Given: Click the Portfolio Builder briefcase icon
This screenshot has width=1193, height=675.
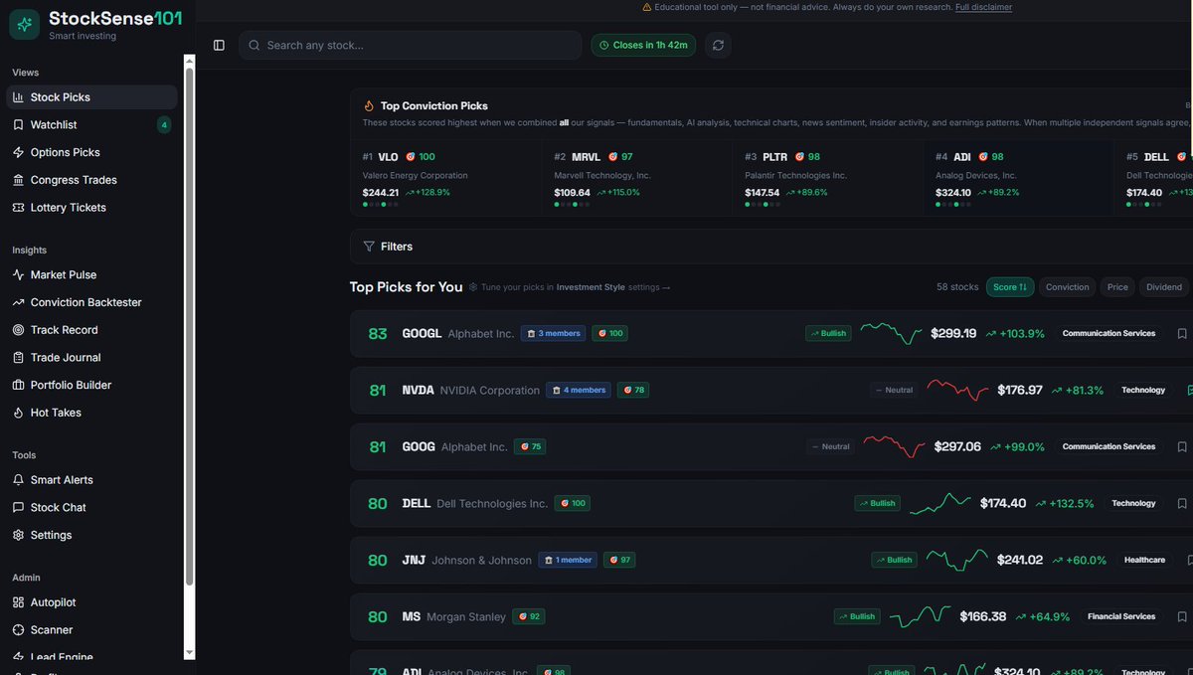Looking at the screenshot, I should click(19, 385).
